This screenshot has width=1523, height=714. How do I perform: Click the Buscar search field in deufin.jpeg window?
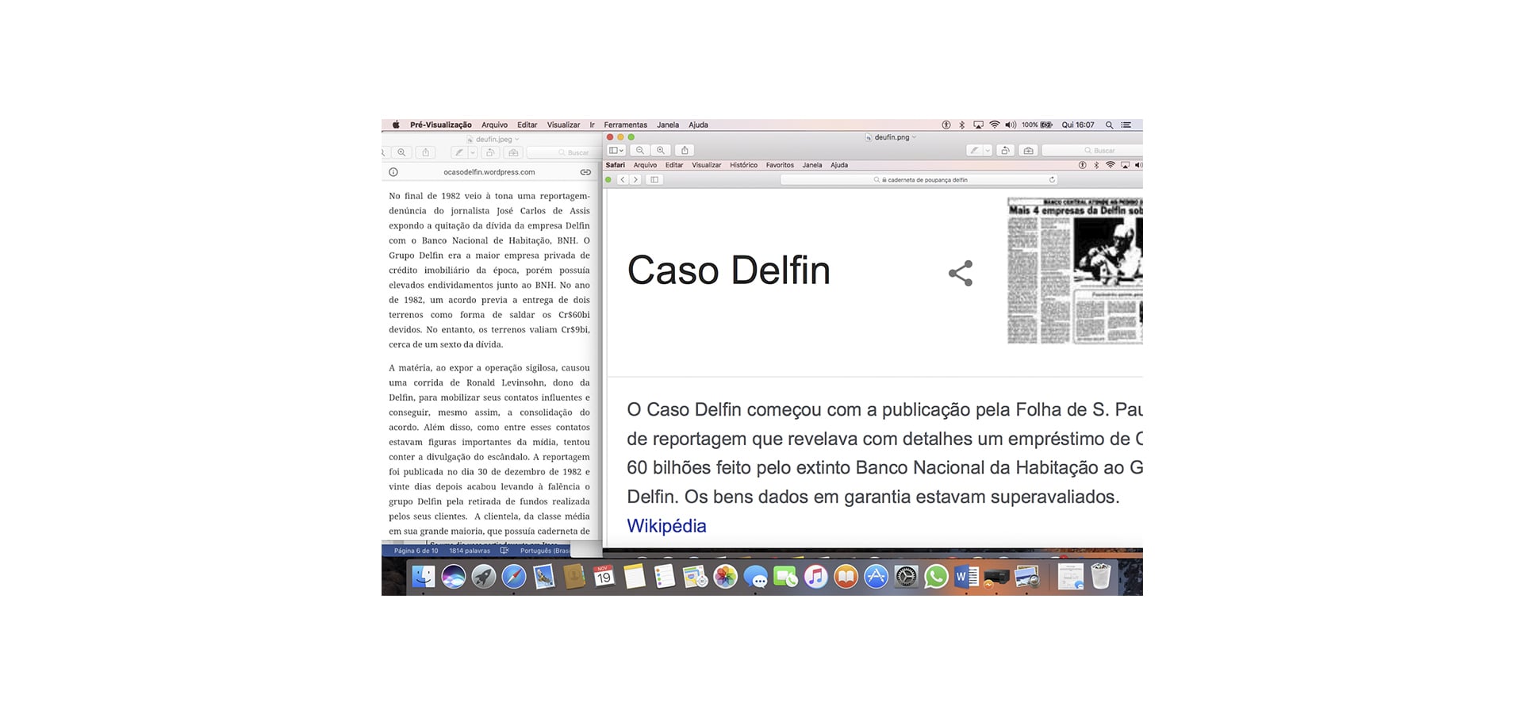click(x=563, y=152)
